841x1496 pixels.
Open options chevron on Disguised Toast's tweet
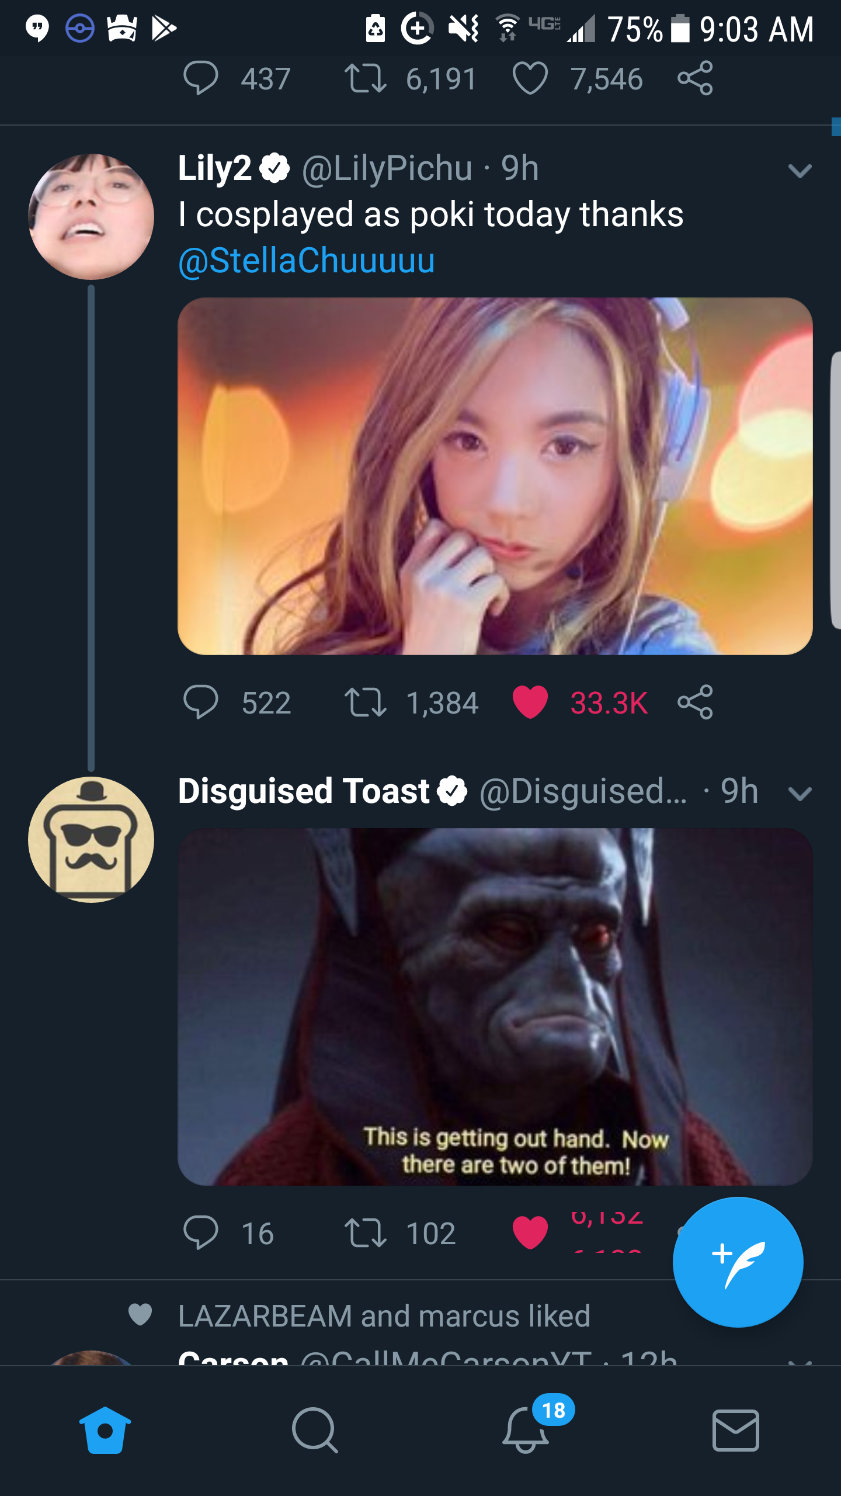coord(800,794)
